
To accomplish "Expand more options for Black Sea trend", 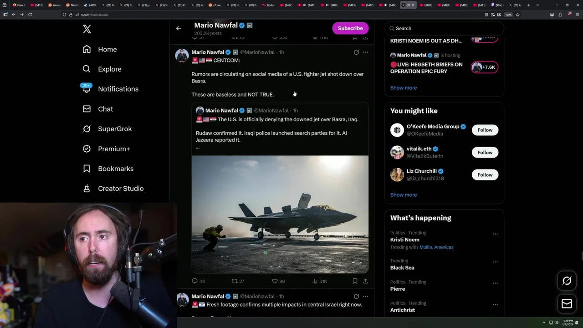I will 495,262.
